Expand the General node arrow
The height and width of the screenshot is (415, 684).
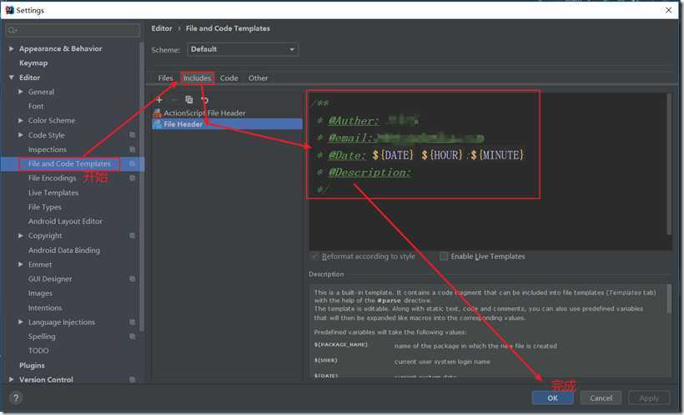21,92
